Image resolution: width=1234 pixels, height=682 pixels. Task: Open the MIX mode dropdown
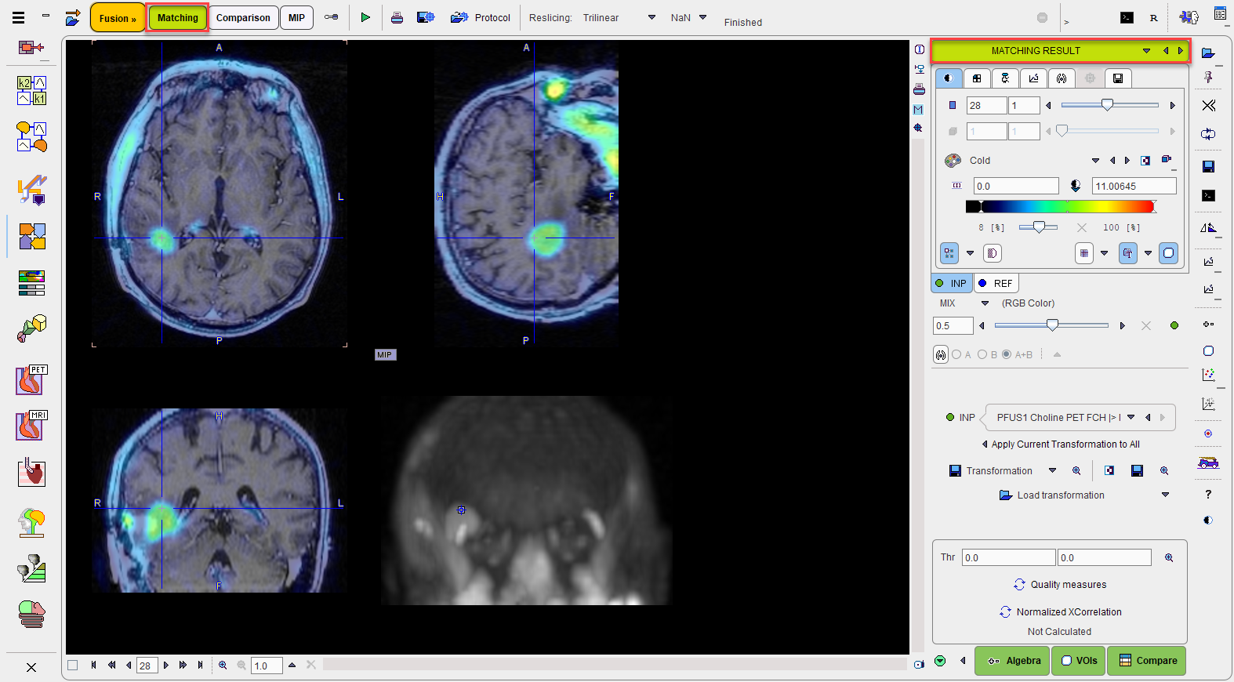985,303
